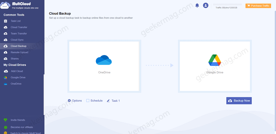Open the Options settings link

(x=77, y=101)
